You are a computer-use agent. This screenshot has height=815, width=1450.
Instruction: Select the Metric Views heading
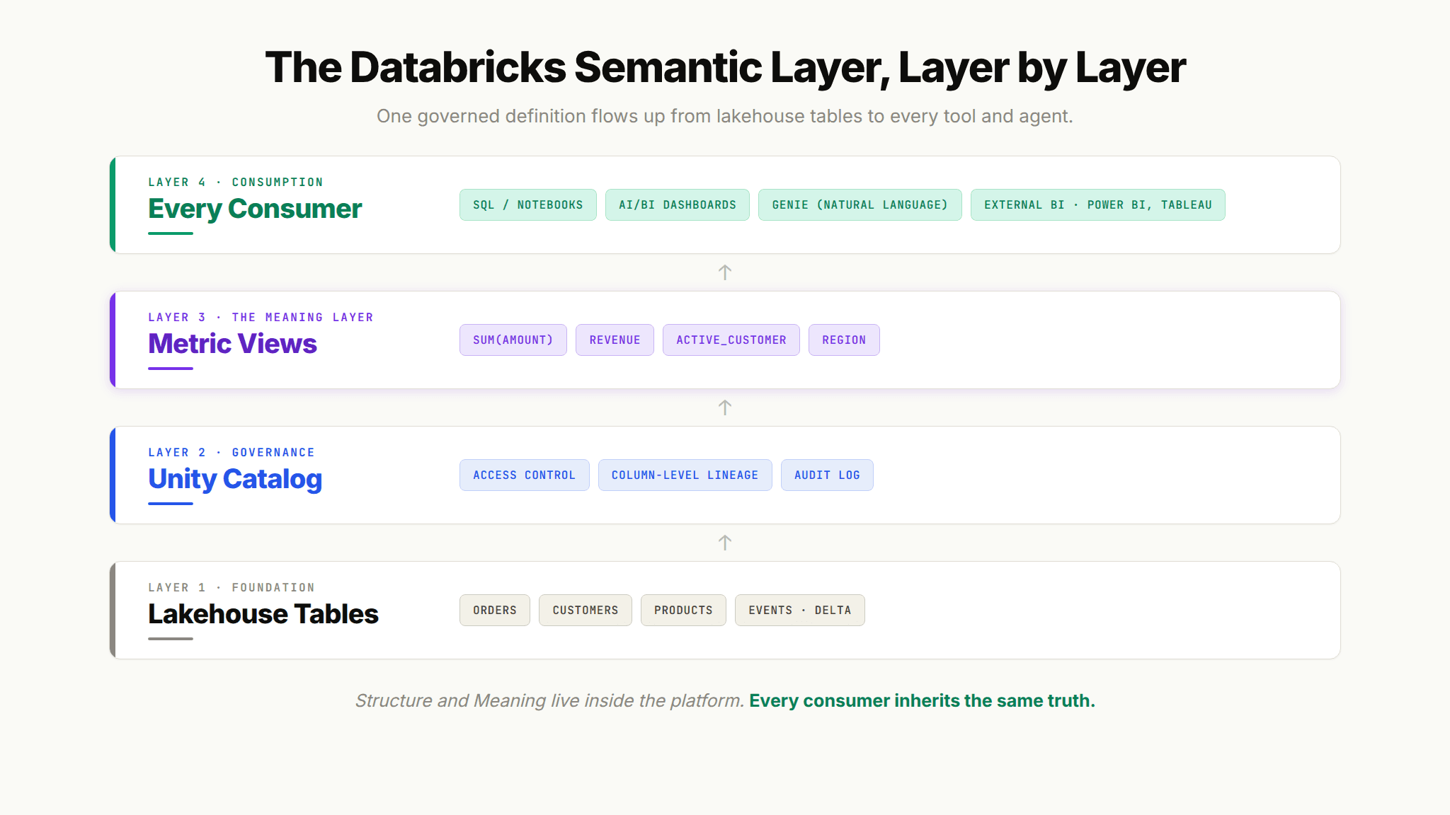point(232,344)
